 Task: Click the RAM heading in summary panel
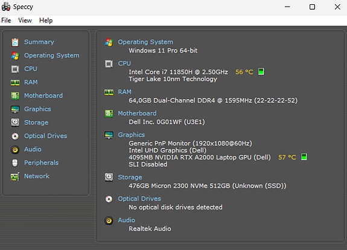tap(124, 92)
